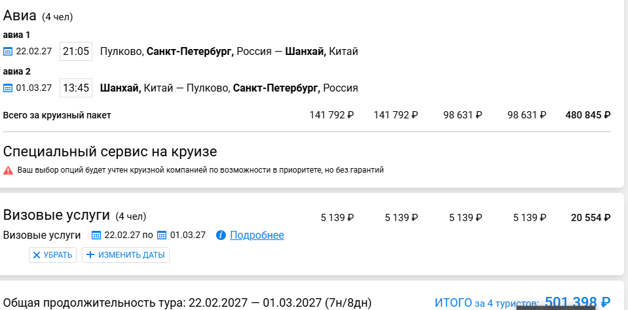Open visa services end date calendar icon
The image size is (628, 310).
click(x=161, y=235)
